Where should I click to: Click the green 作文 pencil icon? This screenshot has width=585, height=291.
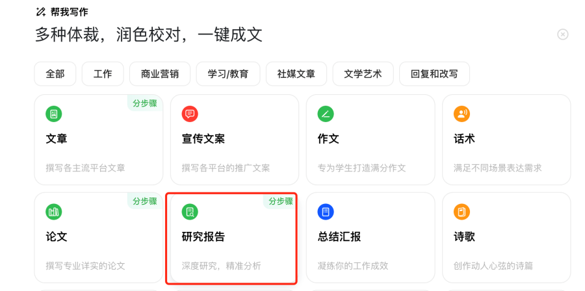tap(326, 114)
